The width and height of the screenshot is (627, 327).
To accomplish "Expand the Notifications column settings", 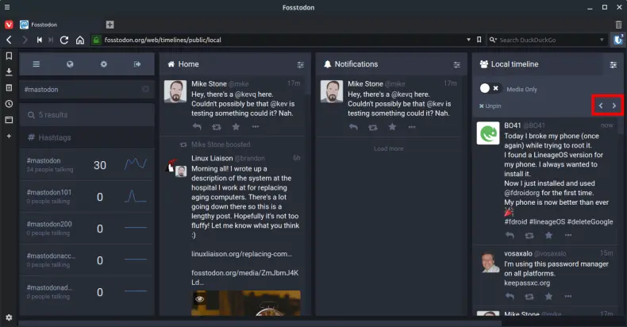I will 456,64.
